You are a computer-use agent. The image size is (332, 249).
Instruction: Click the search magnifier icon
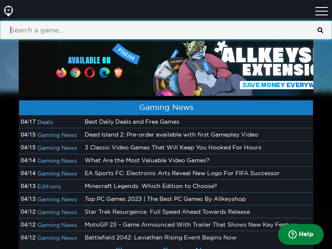320,30
